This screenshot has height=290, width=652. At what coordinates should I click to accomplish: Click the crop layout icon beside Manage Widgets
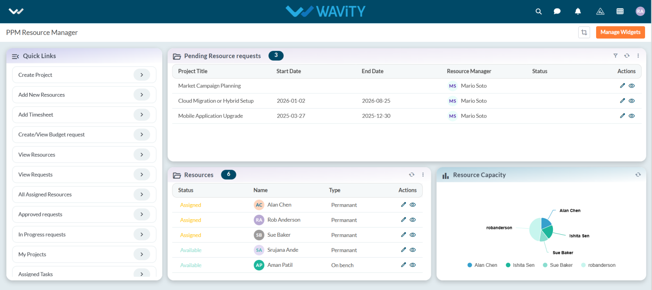(584, 32)
